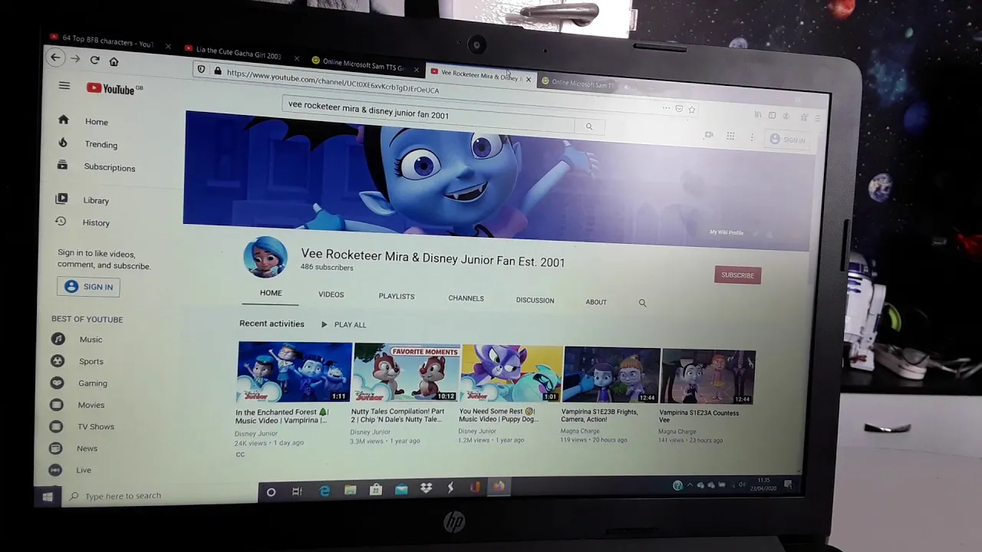Switch to the channel DISCUSSION tab

[x=535, y=301]
